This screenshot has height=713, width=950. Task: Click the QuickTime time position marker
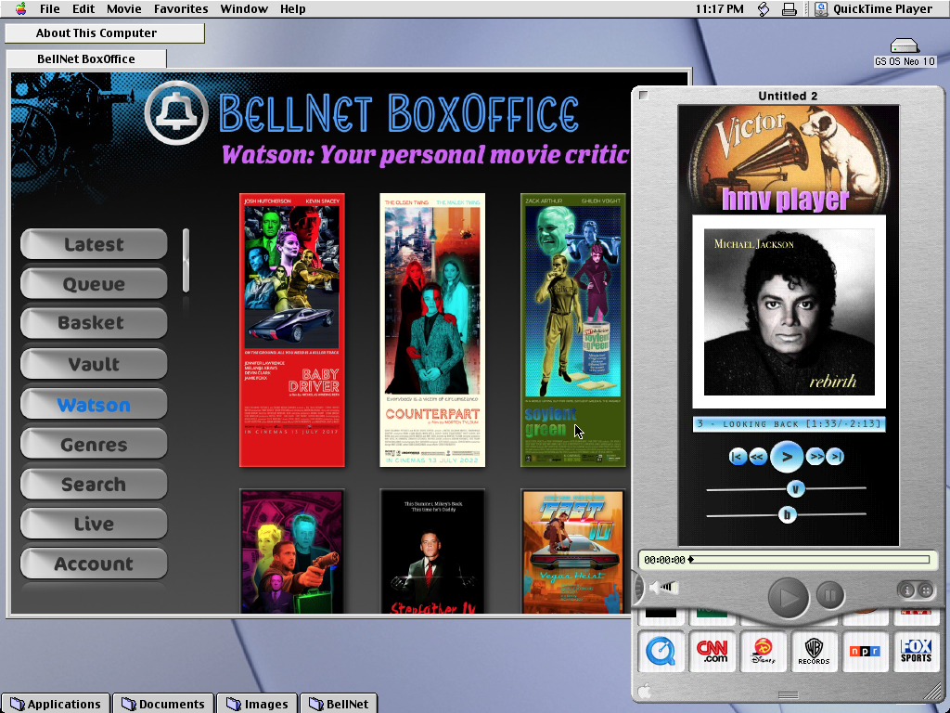click(x=690, y=560)
